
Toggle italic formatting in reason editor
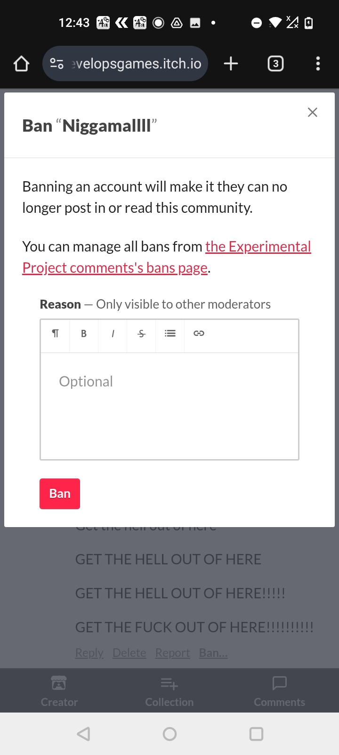(113, 334)
